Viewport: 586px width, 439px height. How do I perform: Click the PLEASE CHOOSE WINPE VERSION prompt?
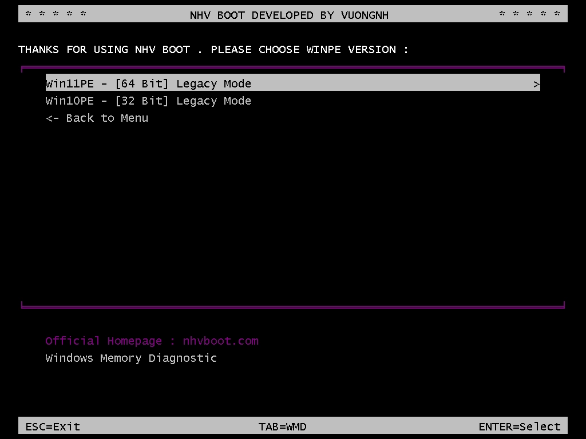pyautogui.click(x=310, y=50)
